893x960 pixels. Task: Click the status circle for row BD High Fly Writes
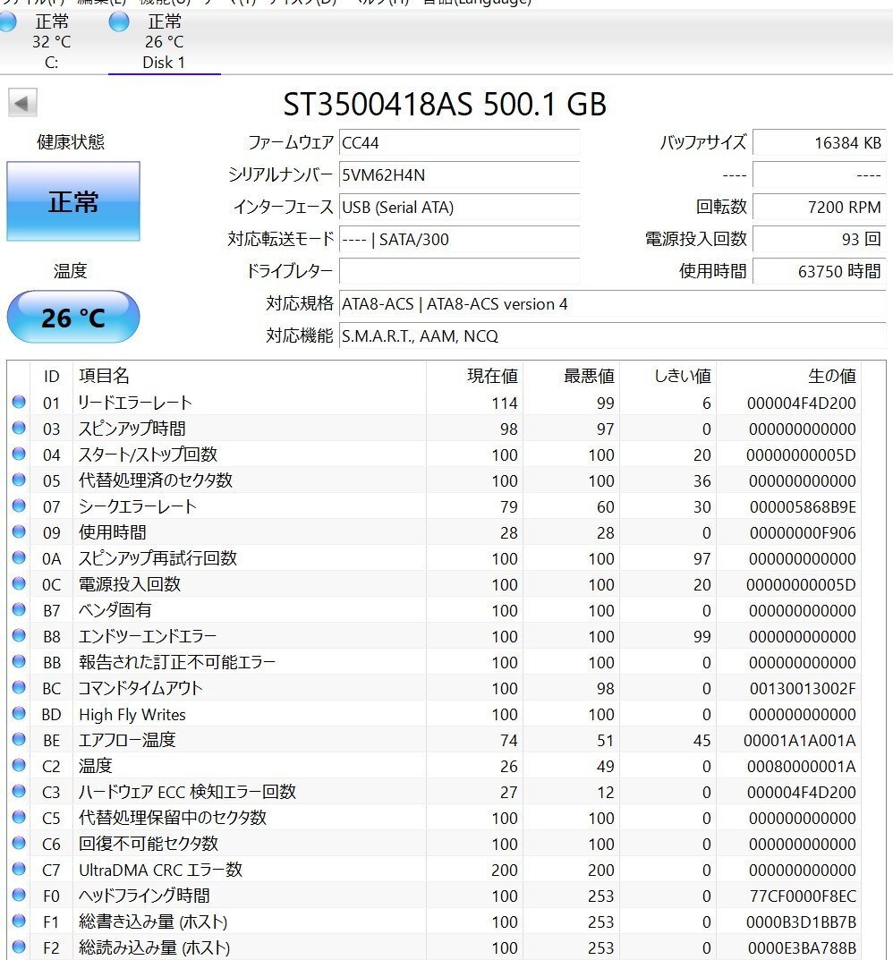[19, 713]
